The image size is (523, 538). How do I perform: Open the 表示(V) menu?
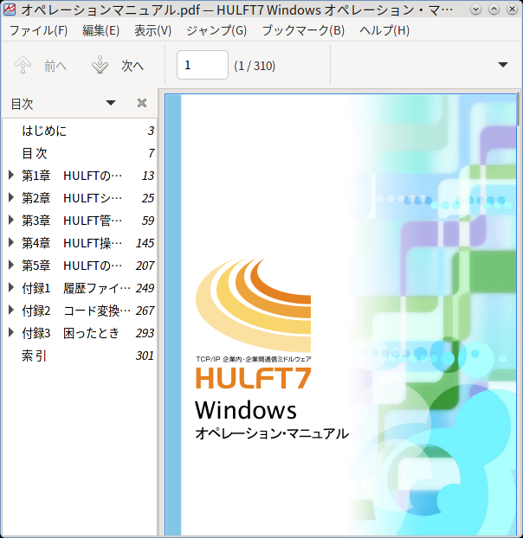(152, 30)
